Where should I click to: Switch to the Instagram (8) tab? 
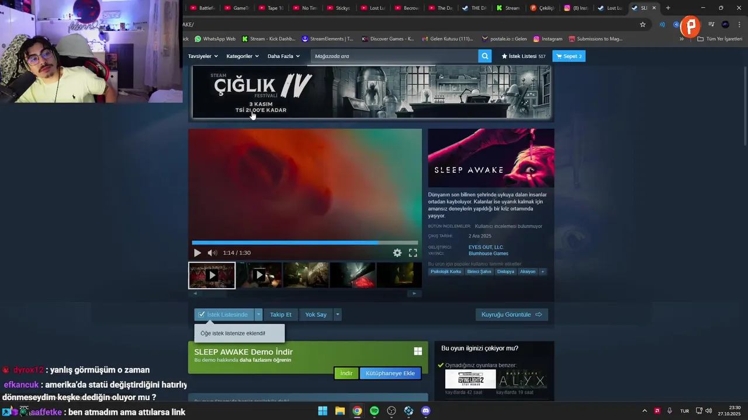coord(576,8)
